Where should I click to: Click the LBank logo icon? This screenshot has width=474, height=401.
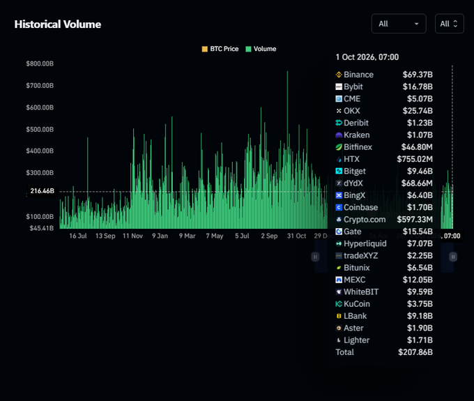click(x=339, y=316)
